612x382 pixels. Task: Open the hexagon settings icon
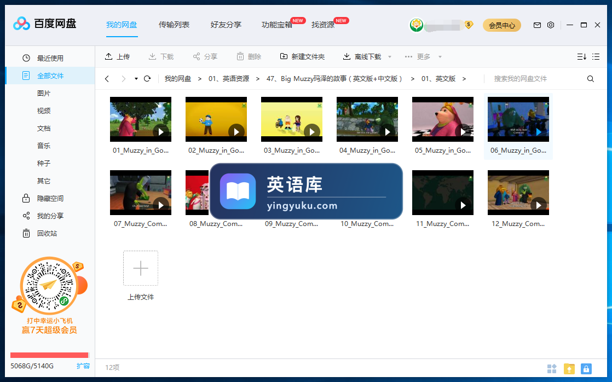tap(551, 25)
